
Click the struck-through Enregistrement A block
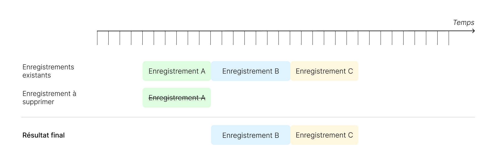pyautogui.click(x=177, y=98)
